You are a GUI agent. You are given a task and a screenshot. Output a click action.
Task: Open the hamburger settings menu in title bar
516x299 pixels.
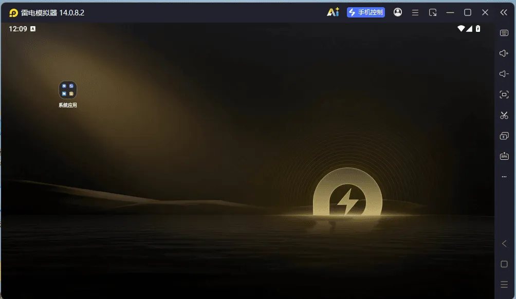click(x=415, y=12)
